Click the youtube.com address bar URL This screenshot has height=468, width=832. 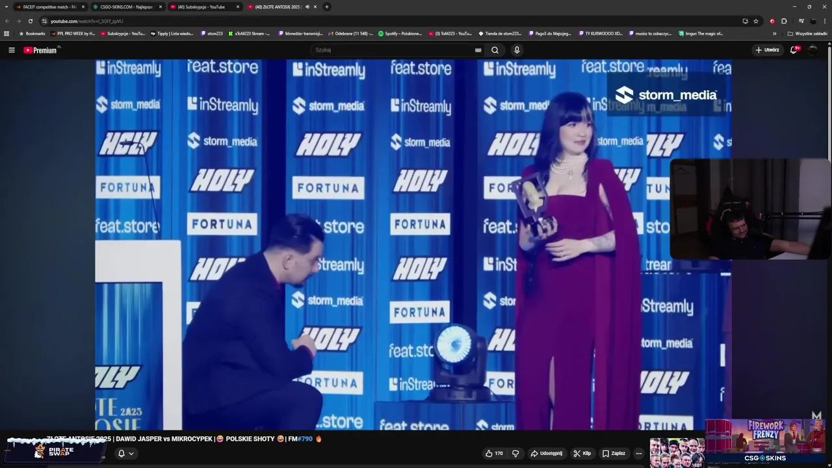coord(86,21)
